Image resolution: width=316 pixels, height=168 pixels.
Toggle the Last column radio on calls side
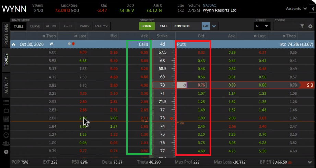pyautogui.click(x=76, y=36)
